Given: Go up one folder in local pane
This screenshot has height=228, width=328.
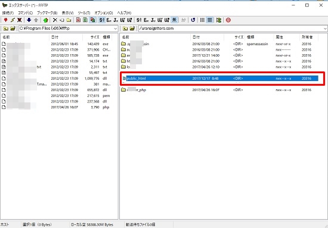Looking at the screenshot, I should pos(5,29).
